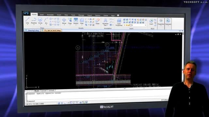Activate the Fillet command icon
The width and height of the screenshot is (209, 117).
click(x=82, y=20)
